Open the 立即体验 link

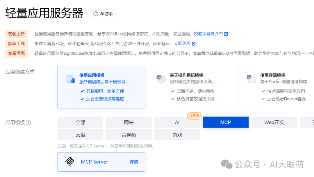[182, 43]
